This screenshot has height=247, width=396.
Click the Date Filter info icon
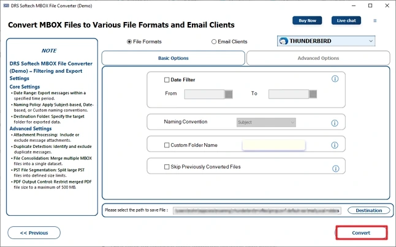(335, 79)
